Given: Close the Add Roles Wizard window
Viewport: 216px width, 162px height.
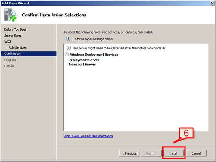Looking at the screenshot, I should coord(212,3).
